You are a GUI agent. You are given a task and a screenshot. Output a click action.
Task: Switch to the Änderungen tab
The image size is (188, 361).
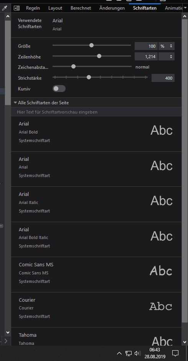click(x=112, y=8)
